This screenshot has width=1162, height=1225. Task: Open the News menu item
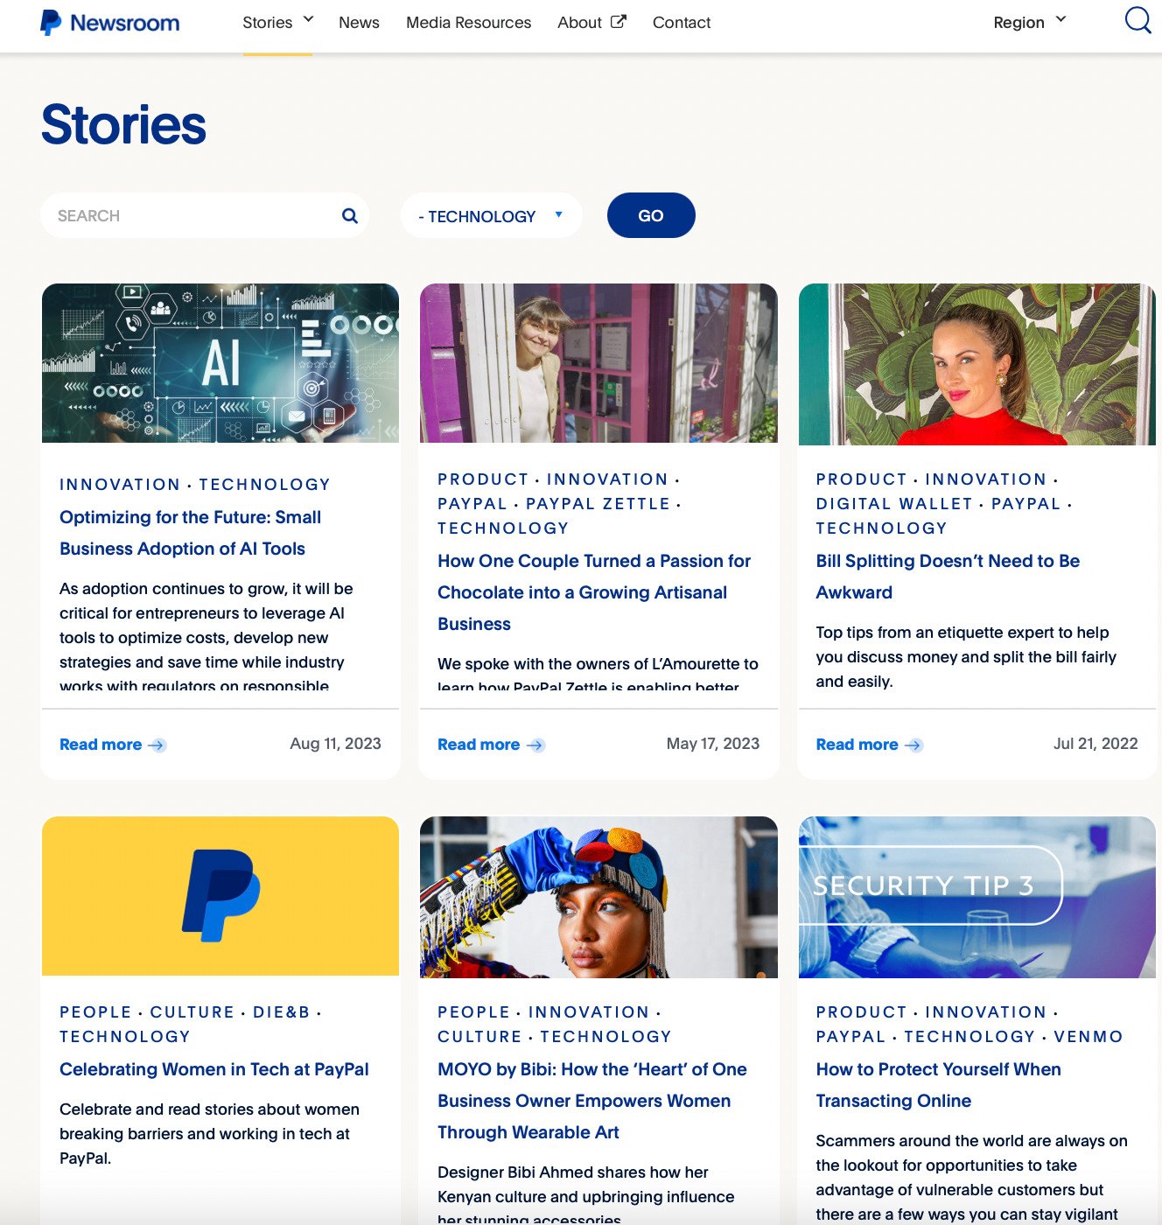[x=359, y=23]
